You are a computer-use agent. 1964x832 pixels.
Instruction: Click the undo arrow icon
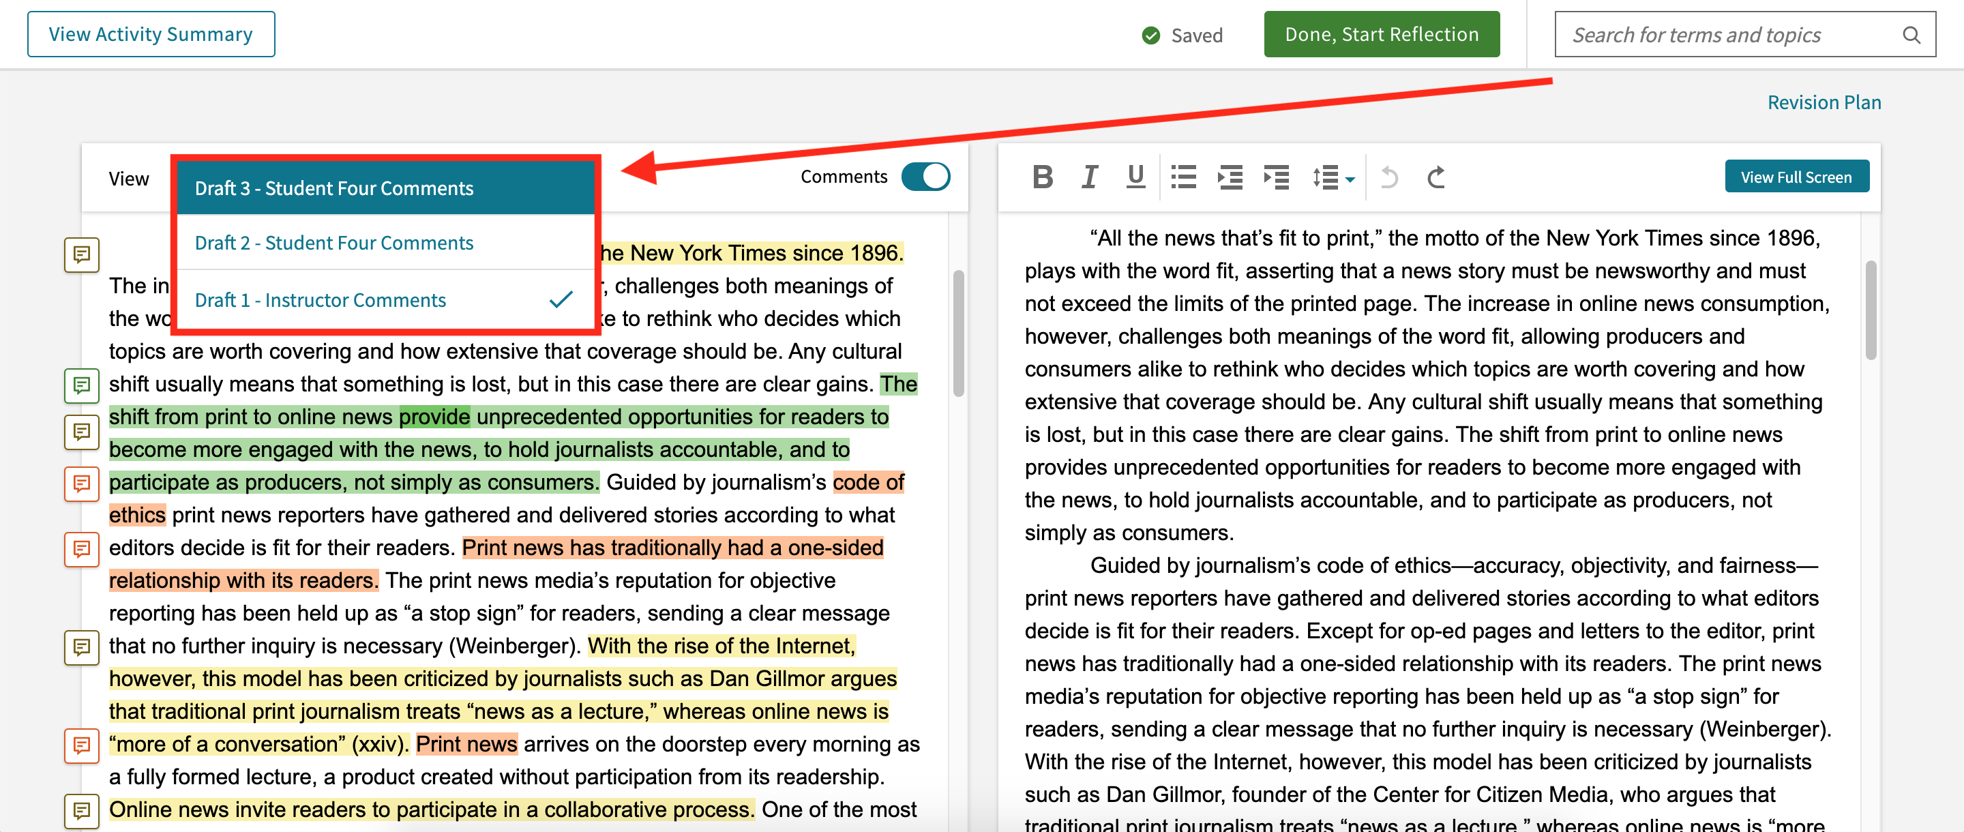[x=1388, y=177]
